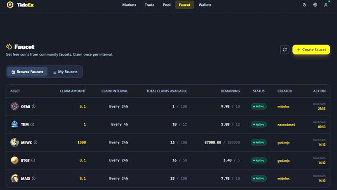
Task: Click the ASSET column header
Action: (15, 91)
